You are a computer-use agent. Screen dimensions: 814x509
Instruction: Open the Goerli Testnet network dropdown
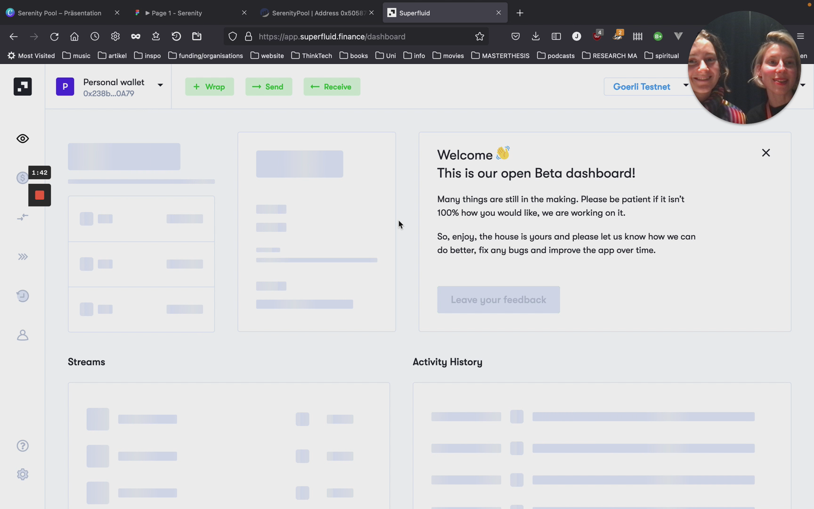click(x=647, y=87)
